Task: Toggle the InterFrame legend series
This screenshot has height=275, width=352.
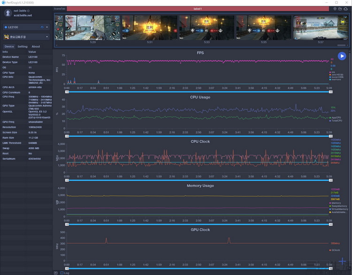Action: (335, 80)
